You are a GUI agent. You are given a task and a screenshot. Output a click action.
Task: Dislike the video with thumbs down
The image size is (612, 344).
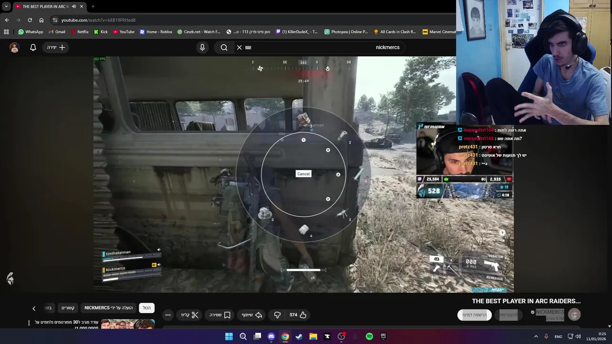pos(277,315)
